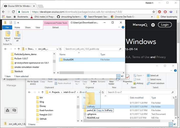Open the Extract To dropdown
180x128 pixels.
(x=7, y=40)
